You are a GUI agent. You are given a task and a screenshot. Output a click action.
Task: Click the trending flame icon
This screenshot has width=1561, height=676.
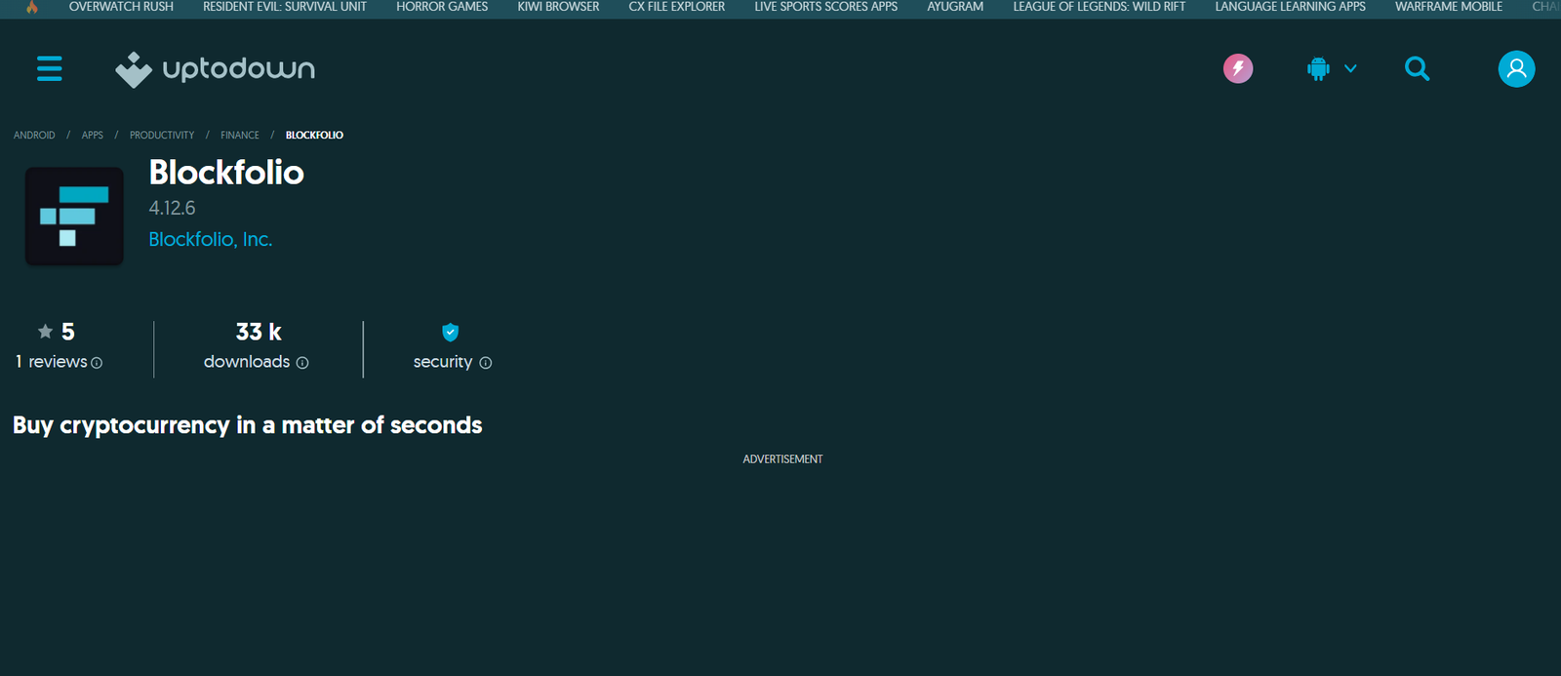[x=32, y=6]
